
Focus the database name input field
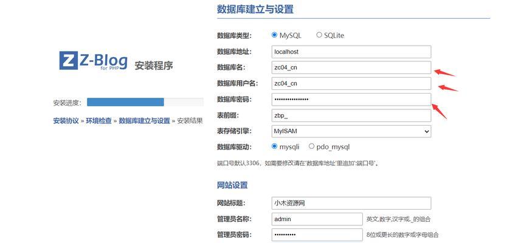pos(351,67)
